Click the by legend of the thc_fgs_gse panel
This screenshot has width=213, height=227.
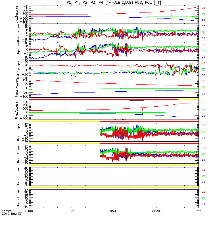[x=203, y=51]
